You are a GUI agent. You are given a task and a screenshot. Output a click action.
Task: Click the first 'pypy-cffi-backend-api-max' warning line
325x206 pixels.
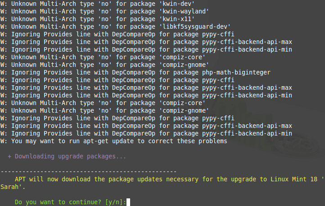[146, 41]
